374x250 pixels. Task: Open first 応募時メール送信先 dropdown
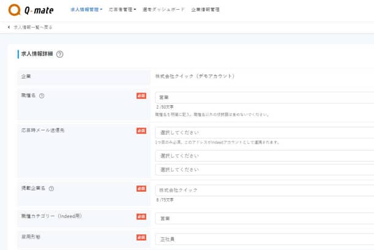point(263,132)
